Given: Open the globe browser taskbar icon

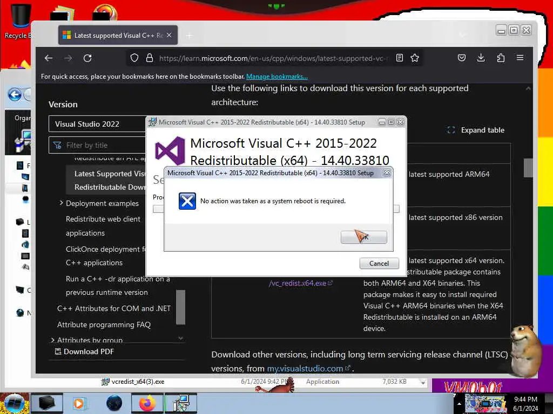Looking at the screenshot, I should [x=114, y=403].
